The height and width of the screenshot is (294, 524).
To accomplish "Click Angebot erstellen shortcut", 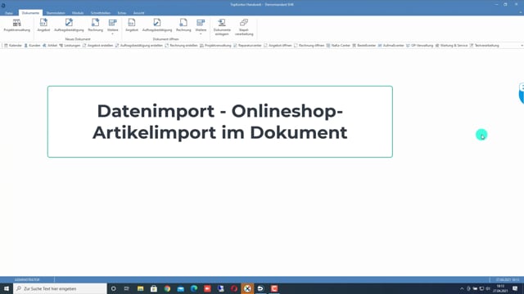I will click(x=98, y=46).
